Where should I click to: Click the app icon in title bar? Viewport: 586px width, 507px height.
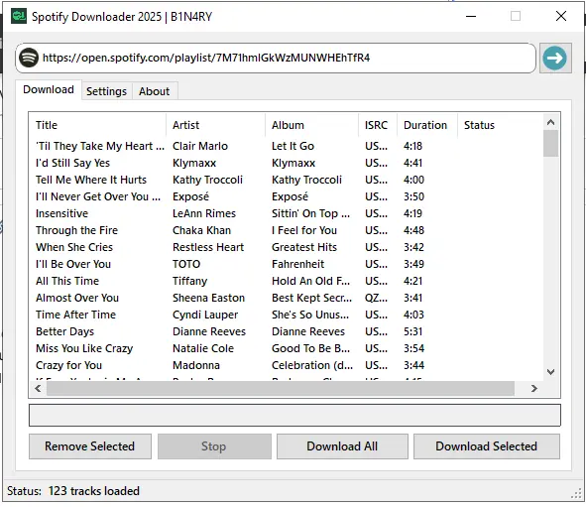click(19, 17)
